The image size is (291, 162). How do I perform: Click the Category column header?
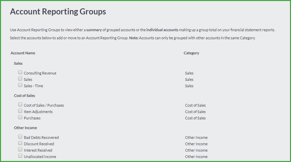click(191, 53)
